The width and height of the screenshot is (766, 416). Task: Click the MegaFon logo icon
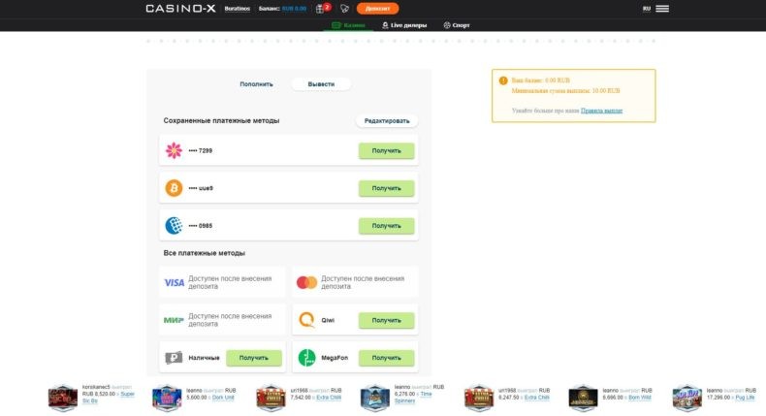[x=306, y=357]
